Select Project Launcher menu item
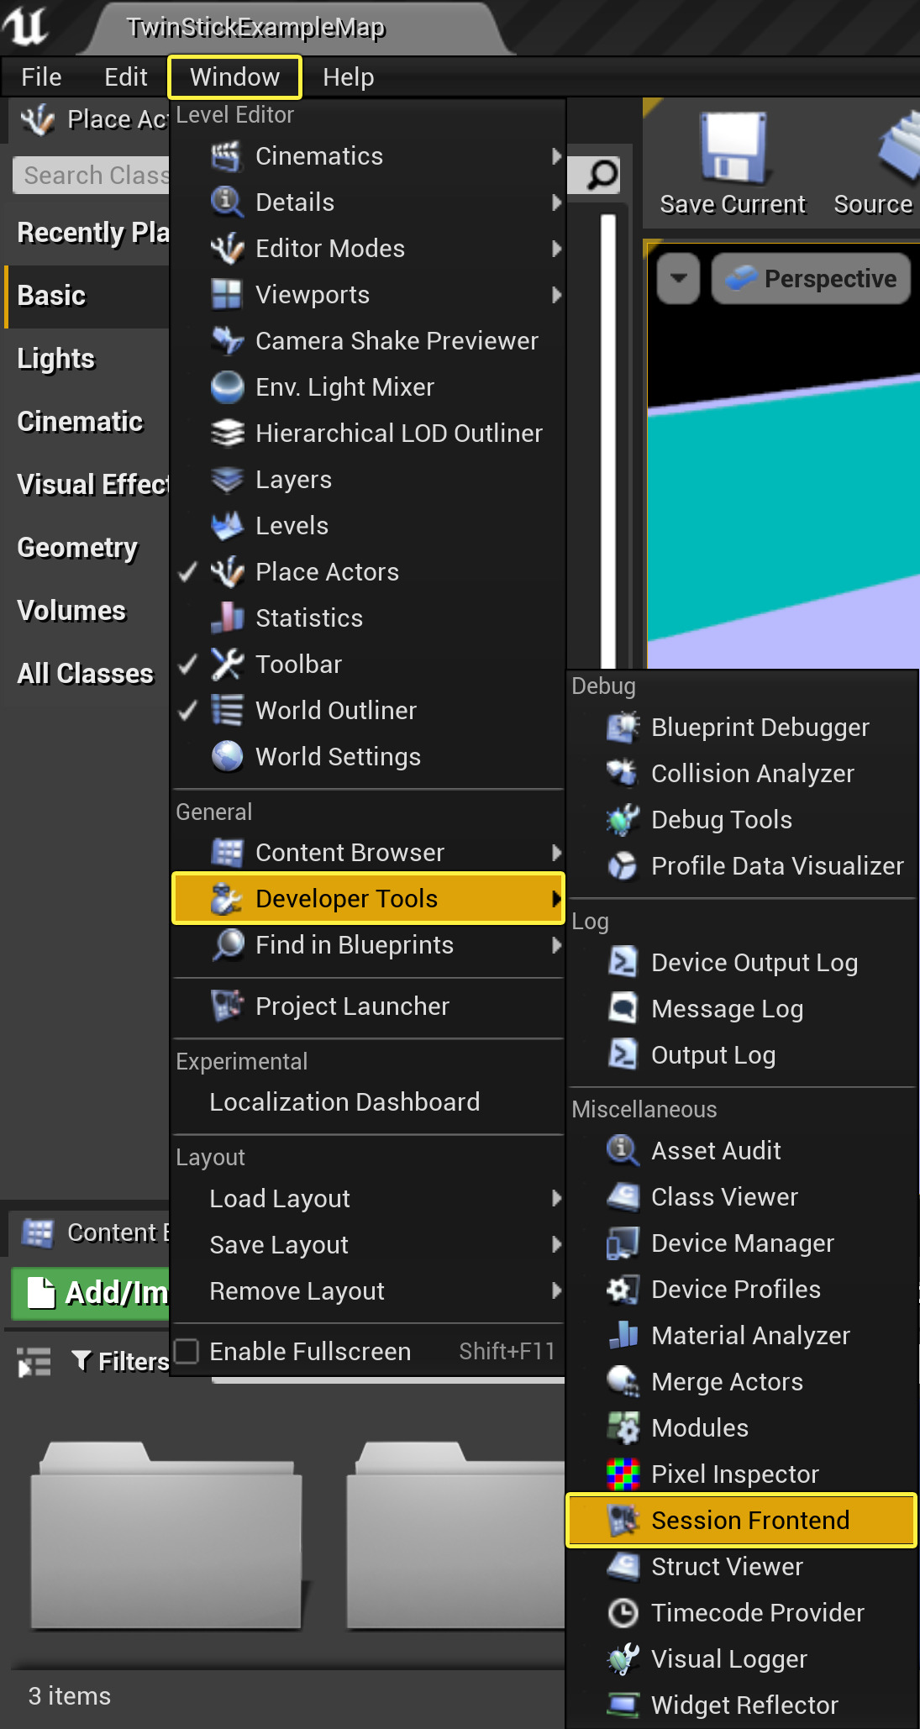Screen dimensions: 920x1729 tap(368, 1006)
